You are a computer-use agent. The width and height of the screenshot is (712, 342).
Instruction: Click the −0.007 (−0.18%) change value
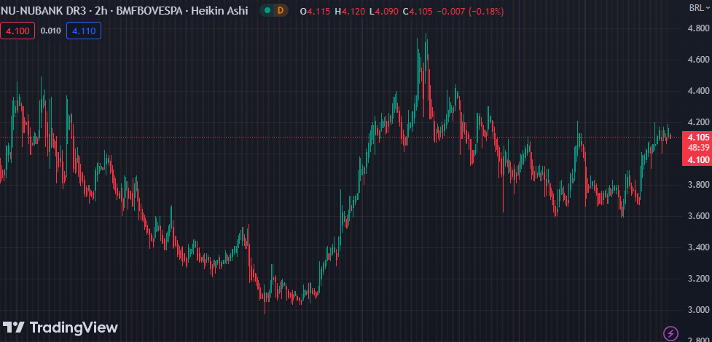pyautogui.click(x=470, y=12)
